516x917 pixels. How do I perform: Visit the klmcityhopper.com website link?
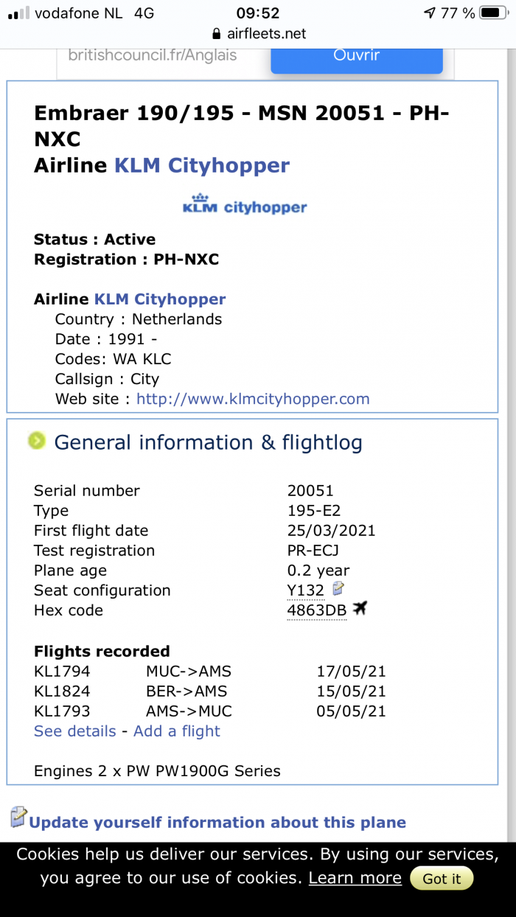tap(253, 399)
